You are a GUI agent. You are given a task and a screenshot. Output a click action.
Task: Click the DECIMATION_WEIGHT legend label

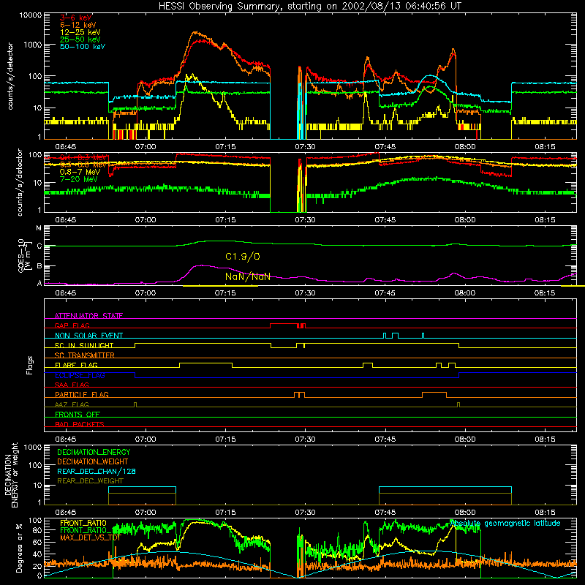pos(93,461)
